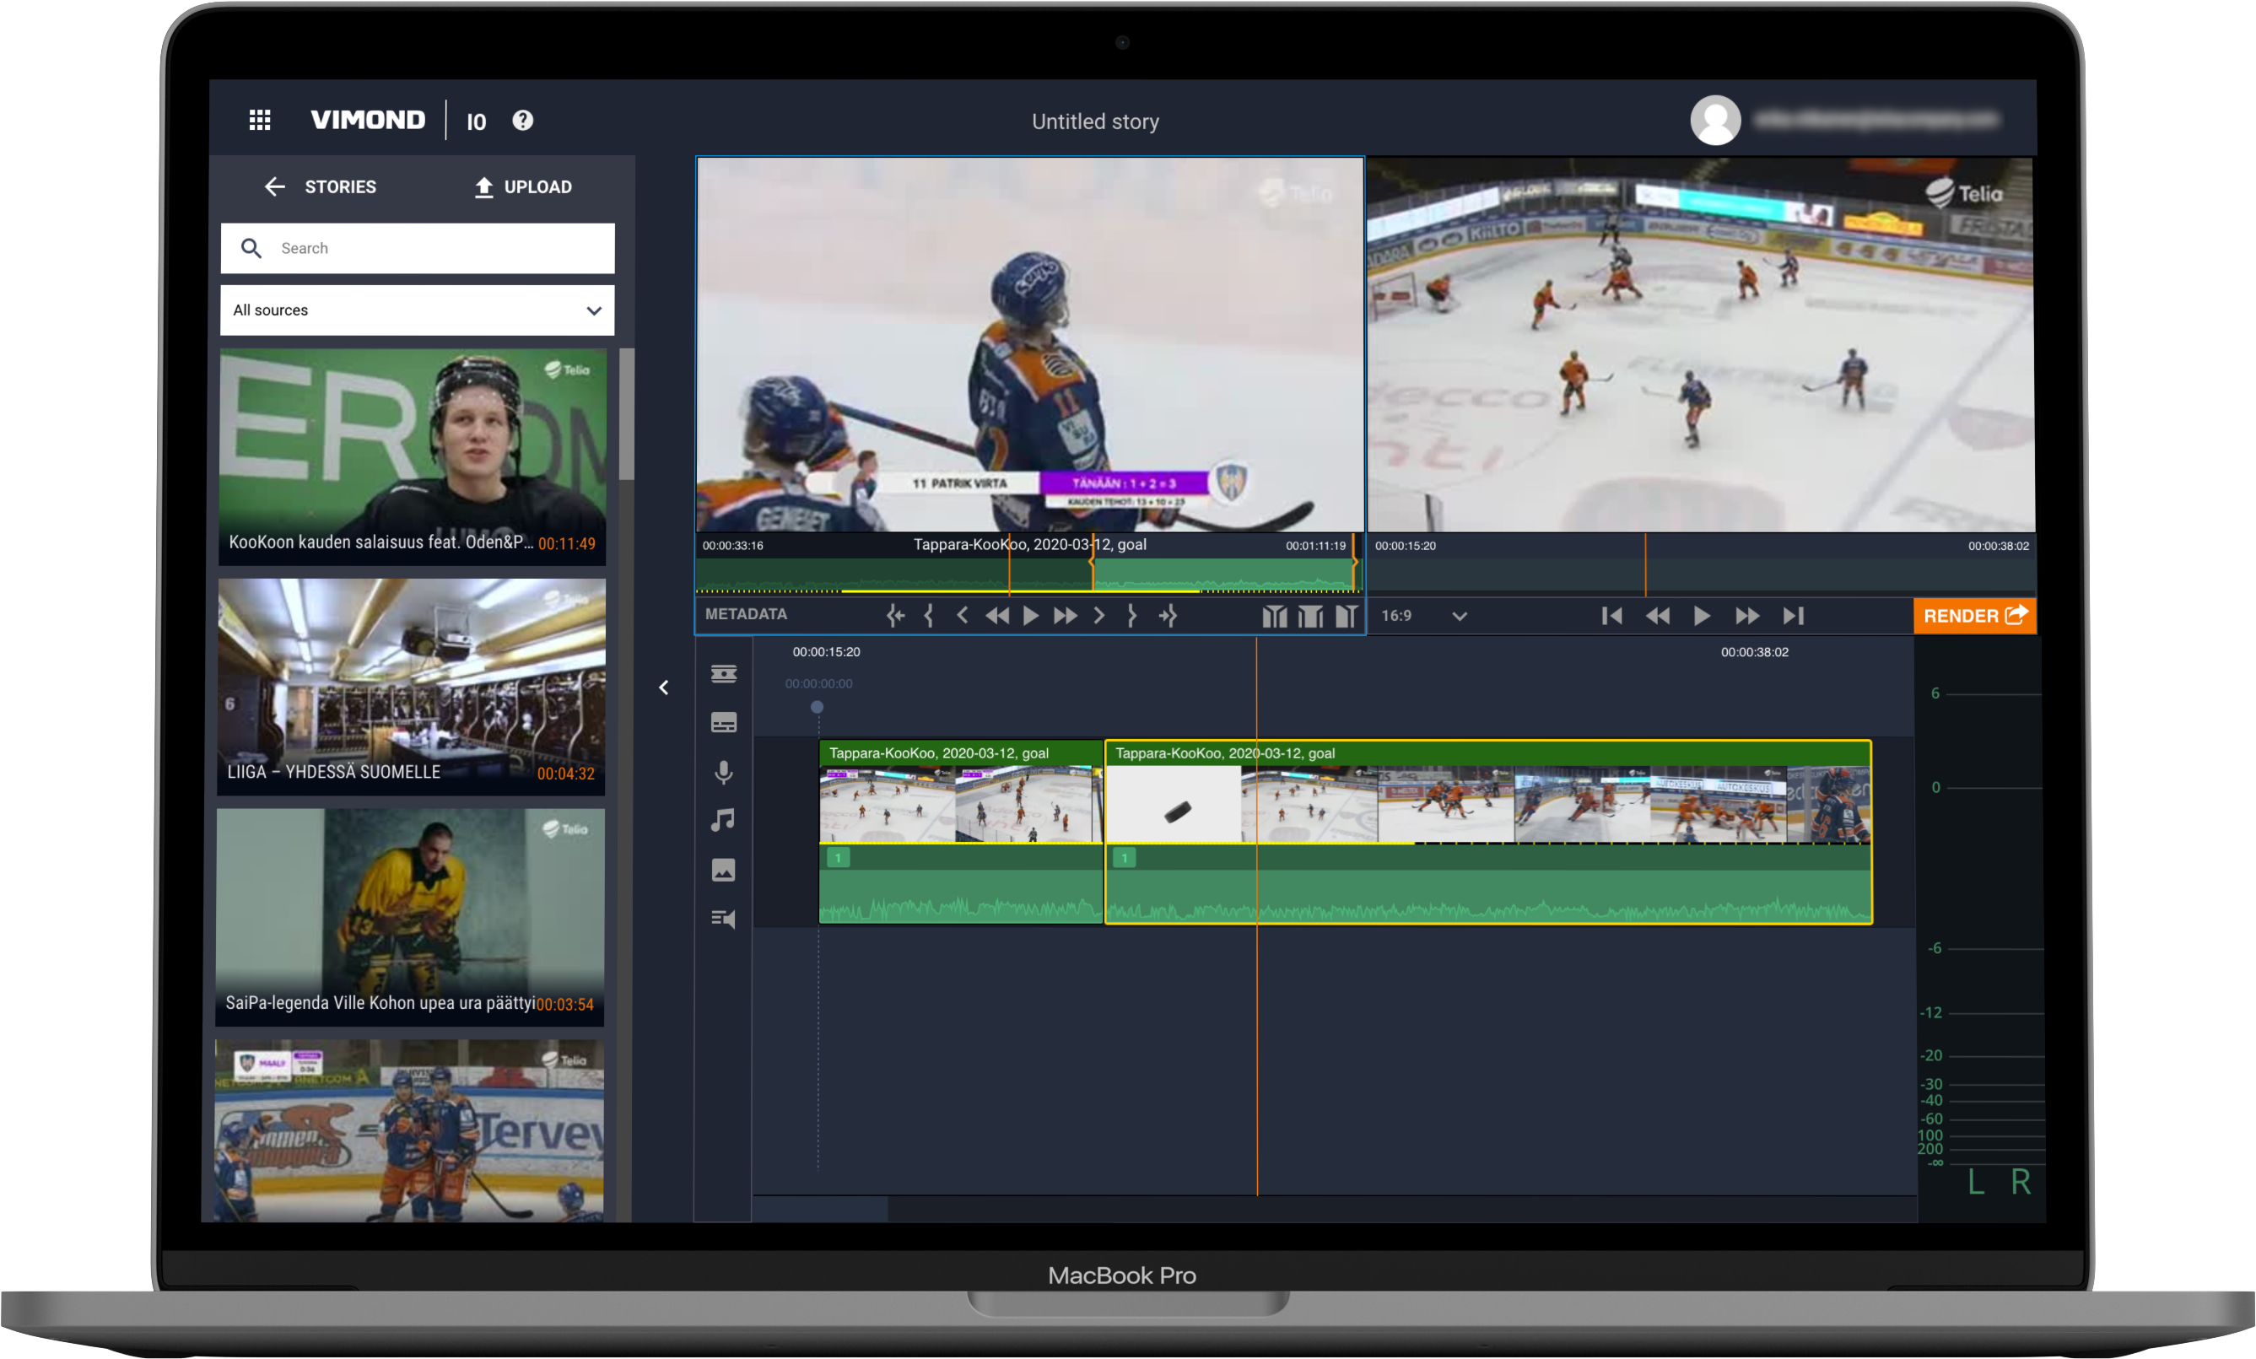Click the first insert clip icon
The image size is (2256, 1359).
[1275, 617]
